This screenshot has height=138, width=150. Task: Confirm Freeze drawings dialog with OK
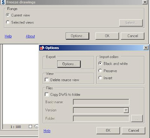click(107, 36)
